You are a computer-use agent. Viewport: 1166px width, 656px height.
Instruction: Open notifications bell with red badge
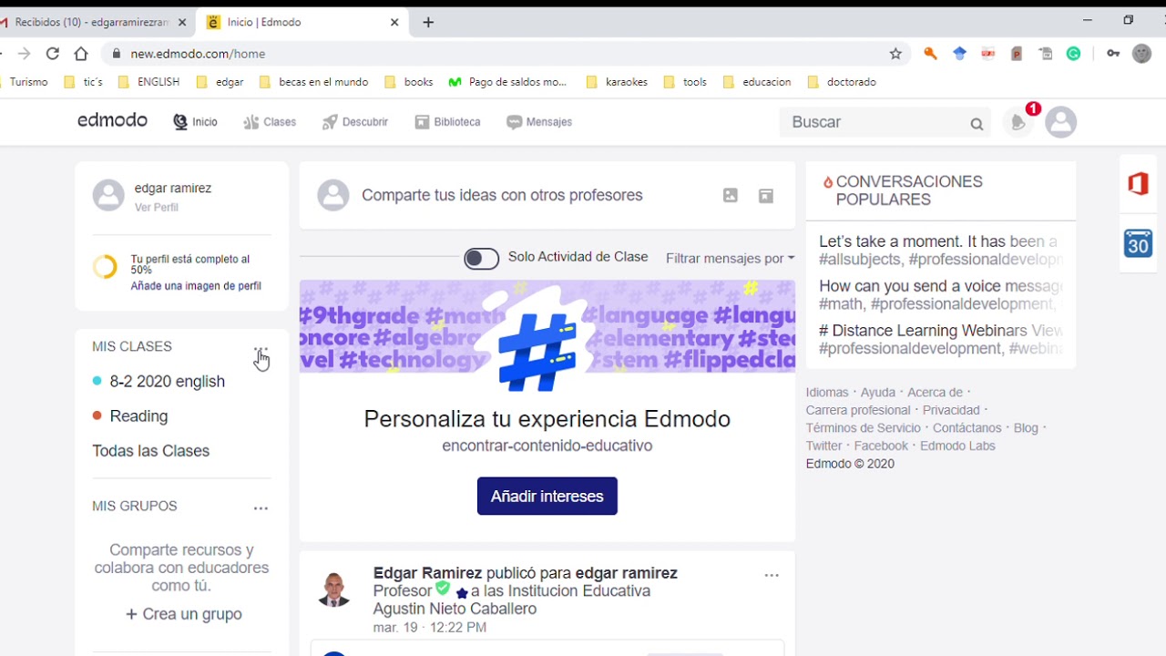1019,122
